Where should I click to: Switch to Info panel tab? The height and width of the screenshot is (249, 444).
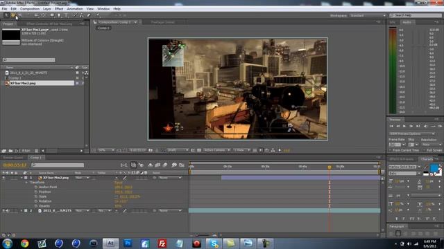pos(393,22)
